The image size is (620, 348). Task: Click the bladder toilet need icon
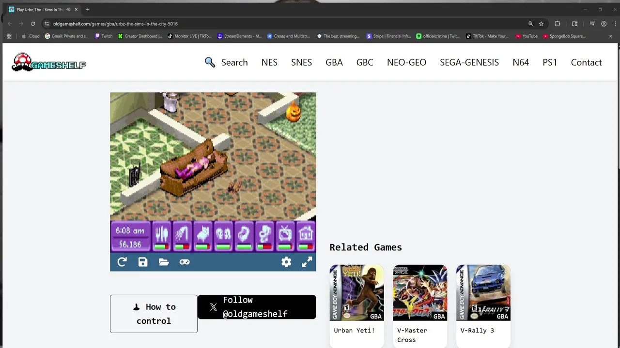(x=264, y=237)
